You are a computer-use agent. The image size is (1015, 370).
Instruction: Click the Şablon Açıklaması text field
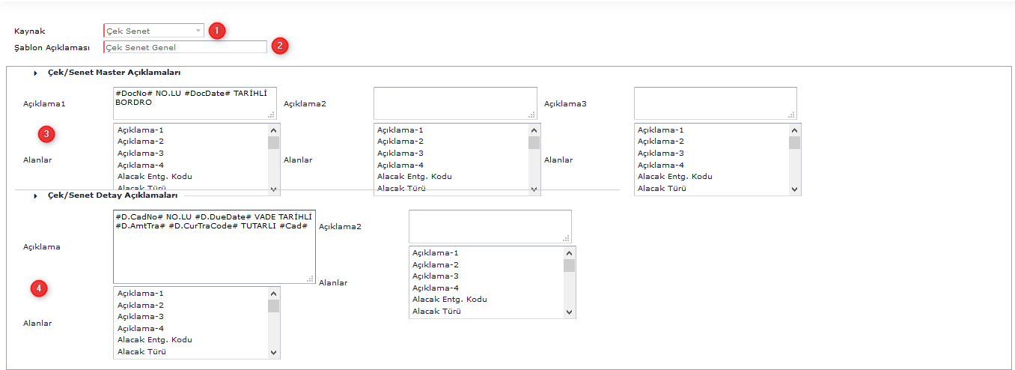[185, 47]
